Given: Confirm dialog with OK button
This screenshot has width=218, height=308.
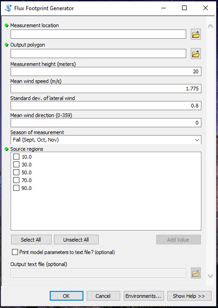Looking at the screenshot, I should (x=66, y=296).
